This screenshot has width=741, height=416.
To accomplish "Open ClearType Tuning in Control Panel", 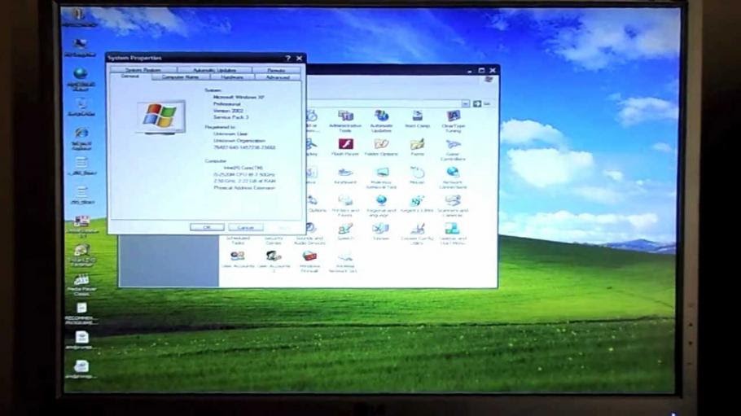I will 454,120.
